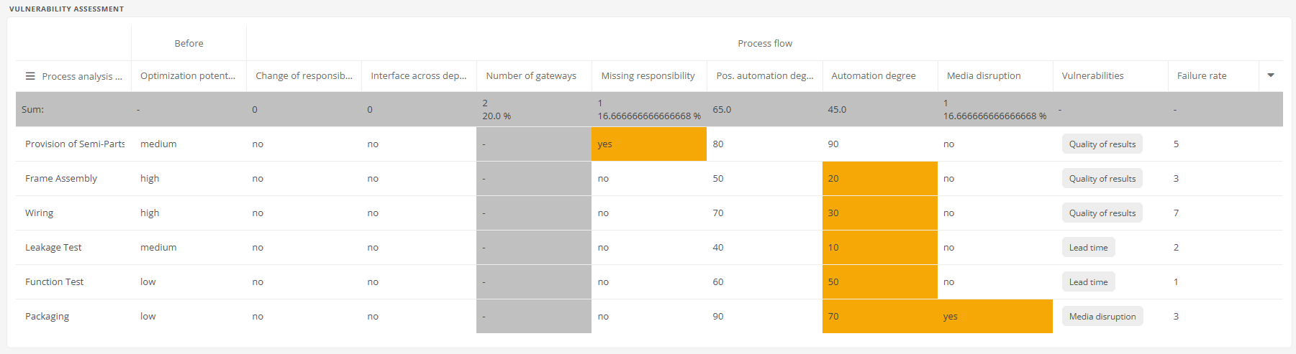This screenshot has width=1296, height=354.
Task: Click Media disruption tag in Packaging row
Action: click(1102, 317)
